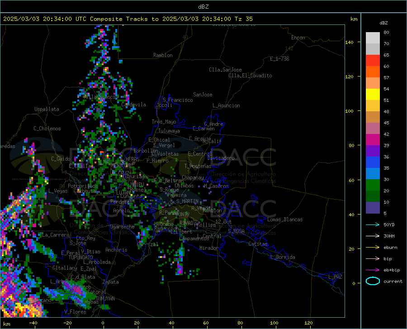Image resolution: width=407 pixels, height=329 pixels.
Task: Click the Ramblon label near the top
Action: (163, 55)
